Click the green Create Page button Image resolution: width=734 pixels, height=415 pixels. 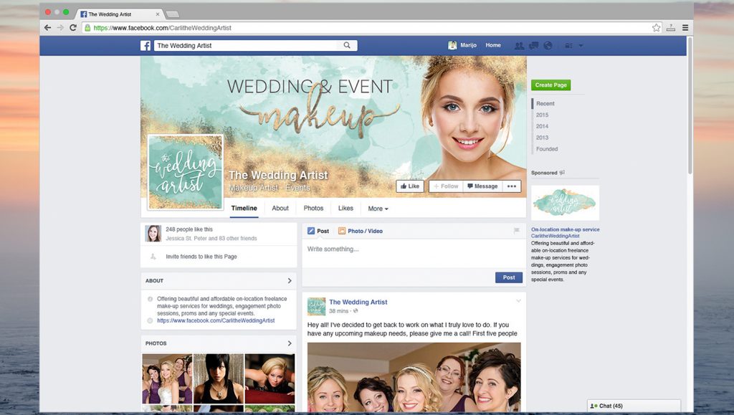coord(551,85)
